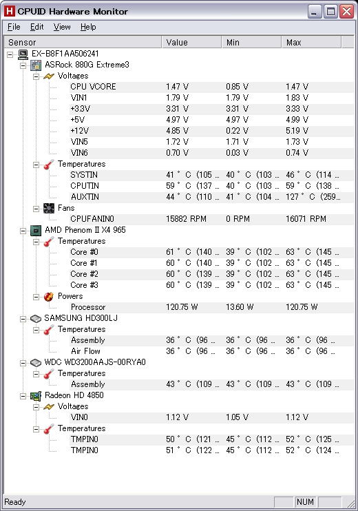The width and height of the screenshot is (358, 511).
Task: Click the computer icon for EX-B8F1AA506241
Action: pyautogui.click(x=23, y=54)
